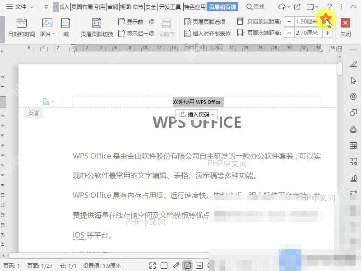Click 插入对齐制表位
The width and height of the screenshot is (361, 271).
(207, 33)
